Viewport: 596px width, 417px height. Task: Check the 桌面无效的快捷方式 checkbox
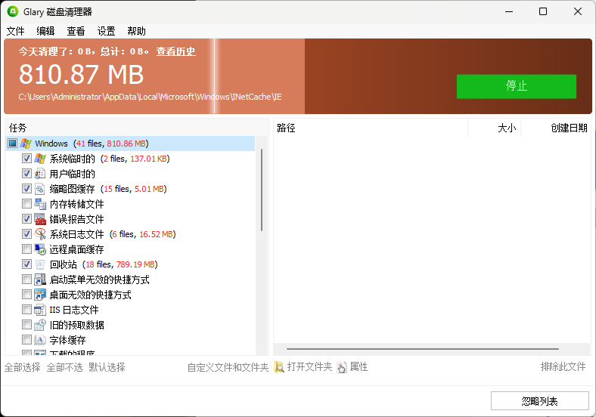click(26, 295)
